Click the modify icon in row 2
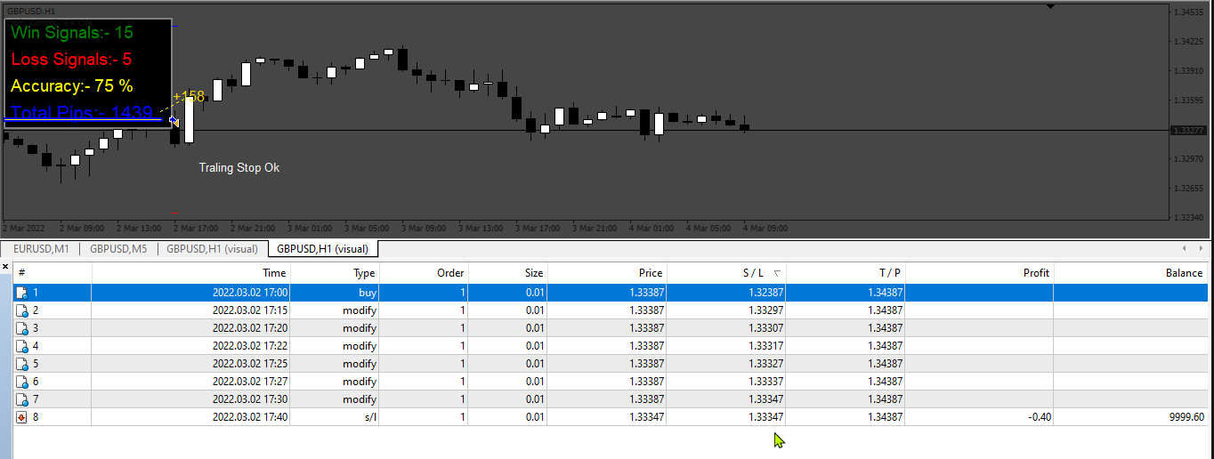This screenshot has height=459, width=1214. click(x=22, y=310)
